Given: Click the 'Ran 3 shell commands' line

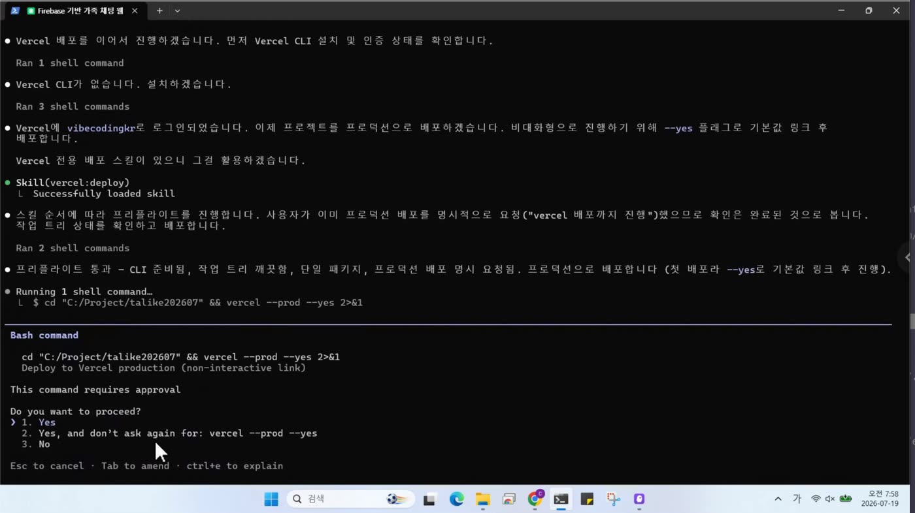Looking at the screenshot, I should tap(73, 106).
